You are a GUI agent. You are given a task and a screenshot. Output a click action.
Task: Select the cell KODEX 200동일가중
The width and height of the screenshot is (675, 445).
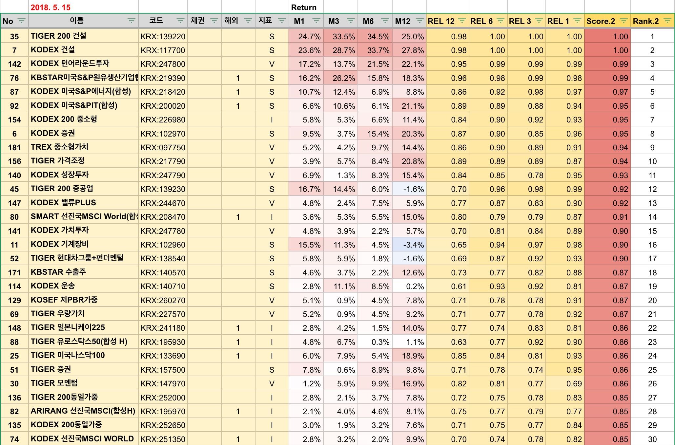(83, 425)
